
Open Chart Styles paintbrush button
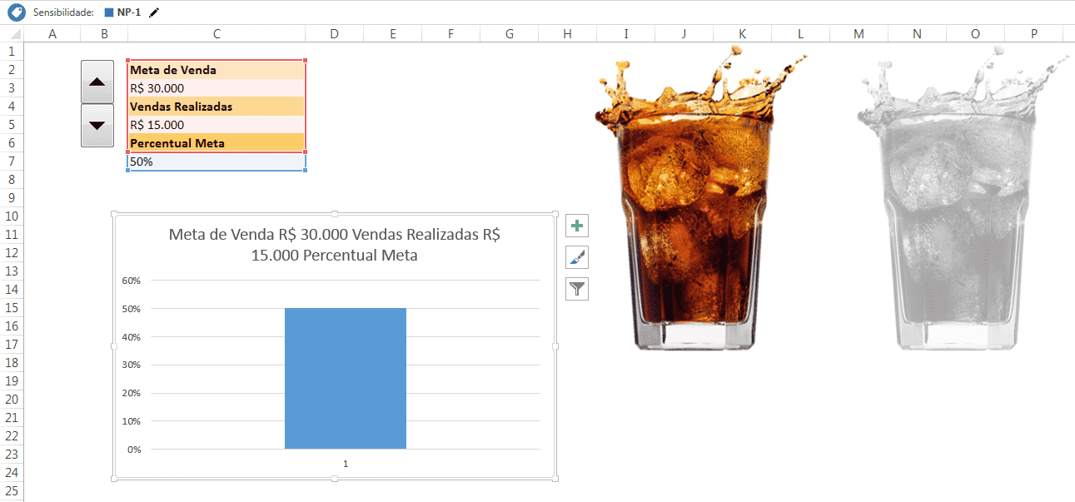(577, 257)
